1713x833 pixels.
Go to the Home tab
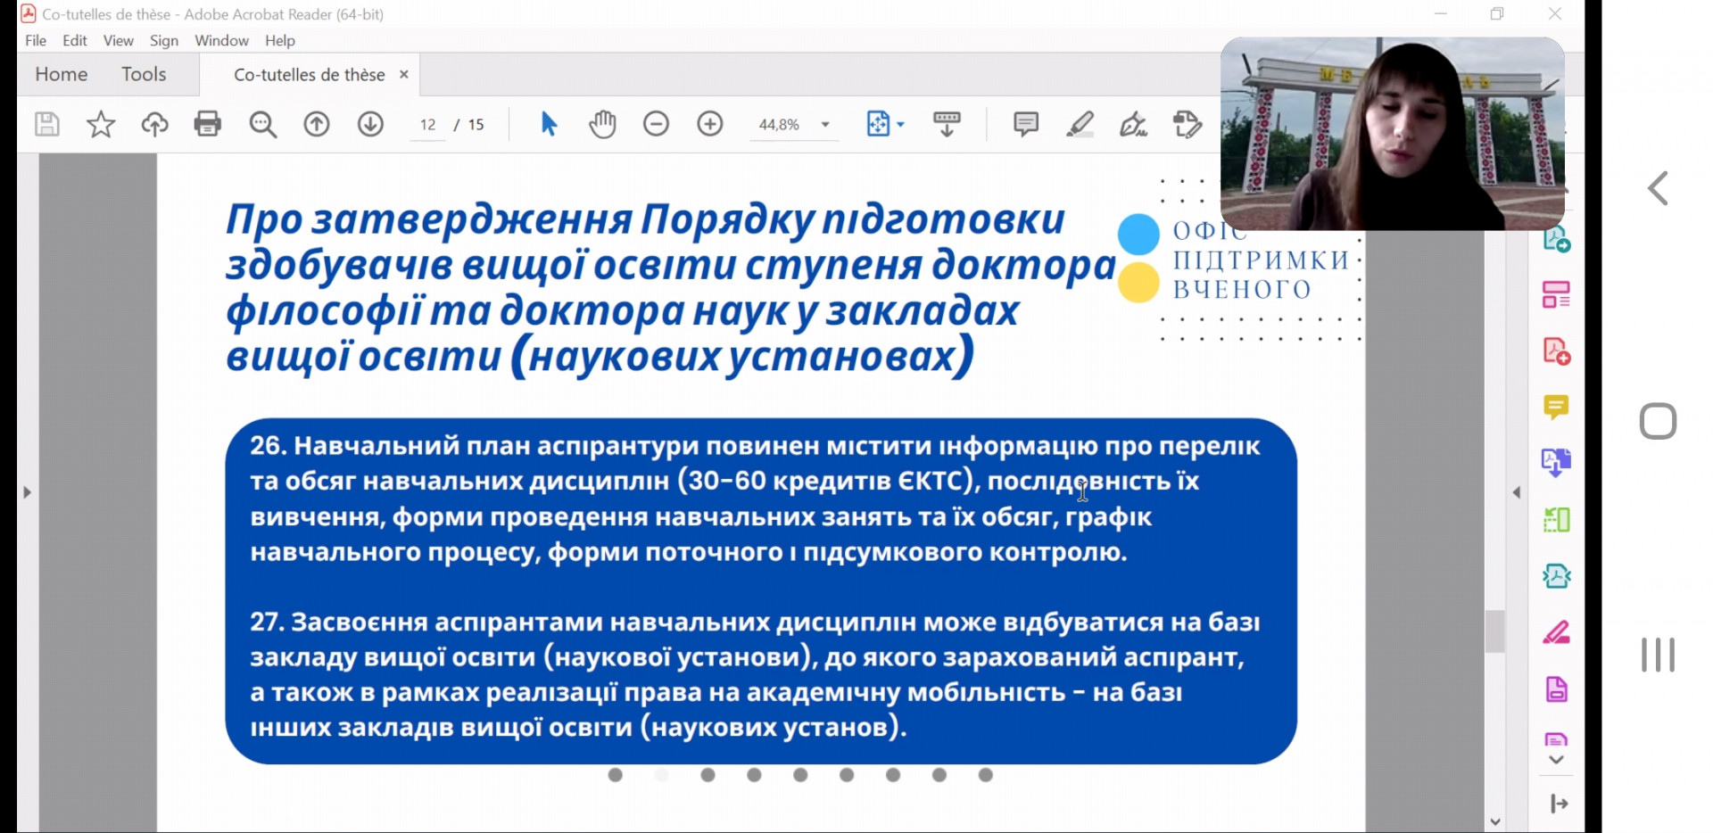62,75
